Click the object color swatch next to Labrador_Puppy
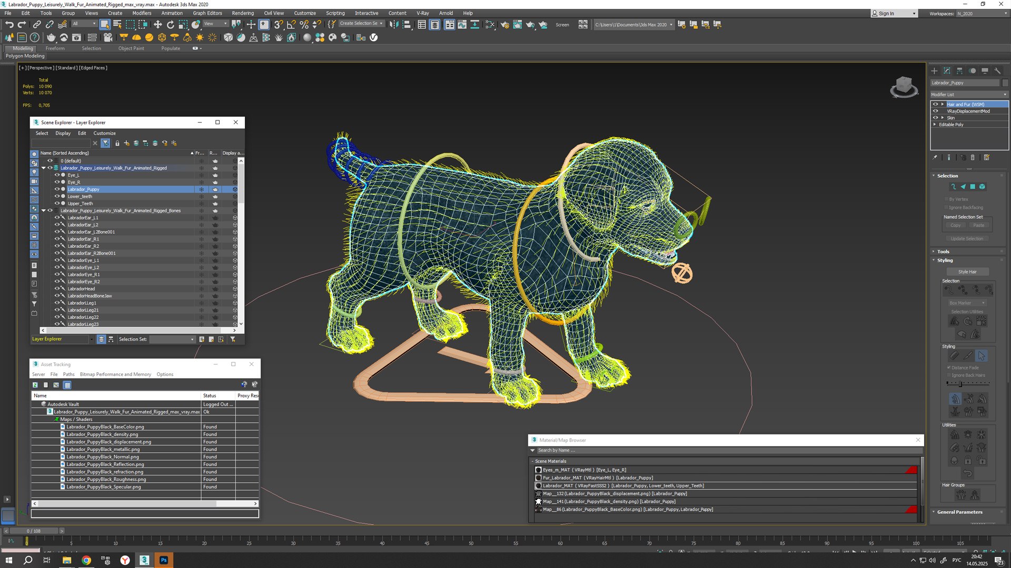Viewport: 1011px width, 568px height. click(1005, 83)
